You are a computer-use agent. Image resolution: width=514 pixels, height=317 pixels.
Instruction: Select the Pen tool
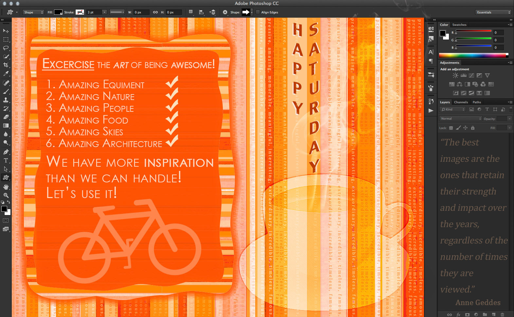6,152
